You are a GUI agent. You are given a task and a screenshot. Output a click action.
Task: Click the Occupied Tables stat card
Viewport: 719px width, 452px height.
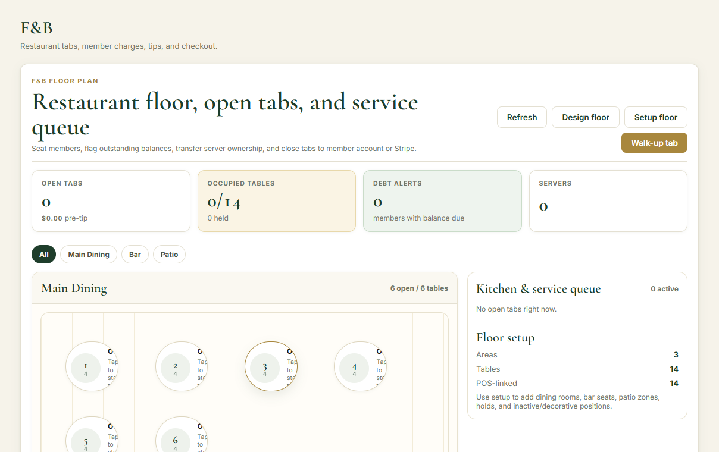pyautogui.click(x=277, y=201)
